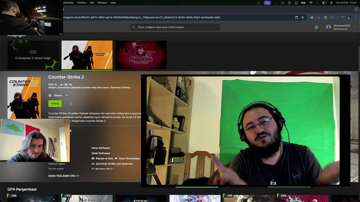Click the Shazam-like swirl icon in menu bar
This screenshot has height=202, width=360.
pos(283,3)
